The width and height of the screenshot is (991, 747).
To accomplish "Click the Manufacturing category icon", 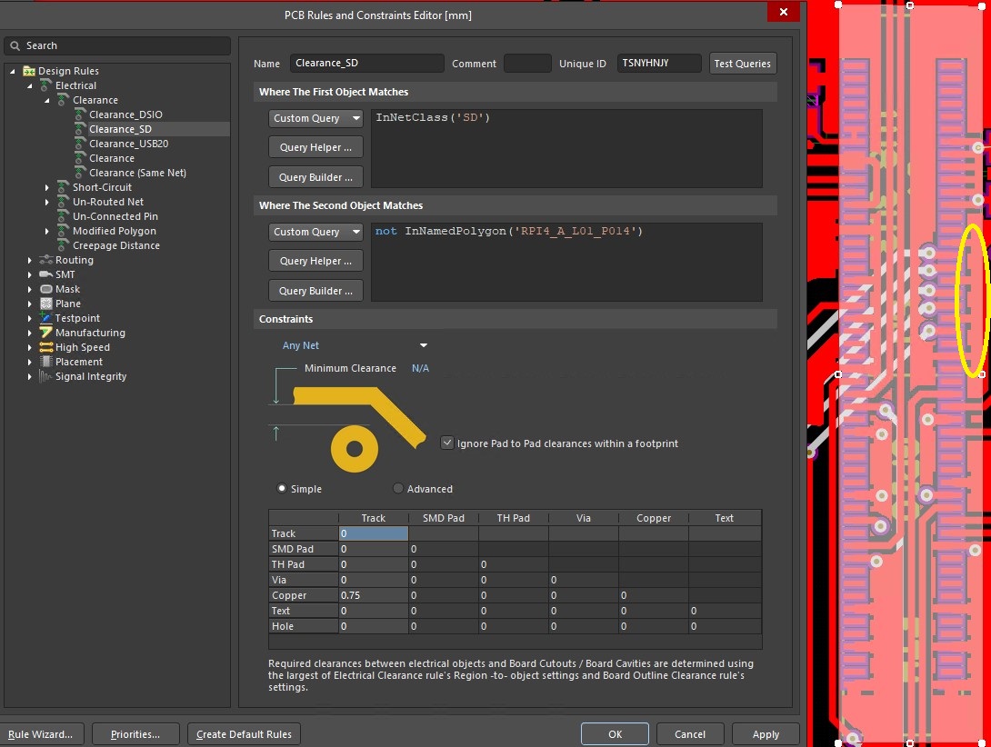I will 46,333.
